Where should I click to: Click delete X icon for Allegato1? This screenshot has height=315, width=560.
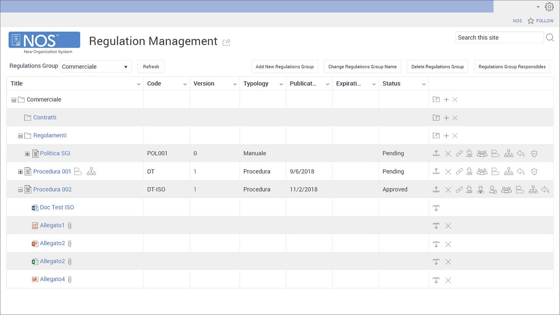click(x=448, y=226)
